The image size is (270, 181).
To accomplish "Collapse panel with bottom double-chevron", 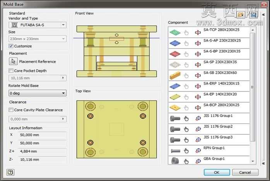I will (263, 163).
